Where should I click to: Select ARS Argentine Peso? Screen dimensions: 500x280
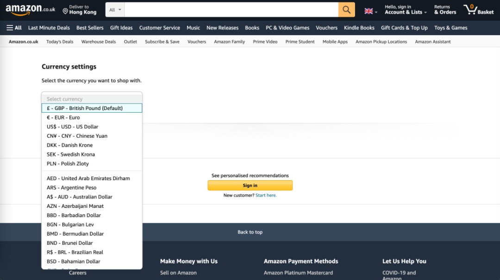(92, 188)
